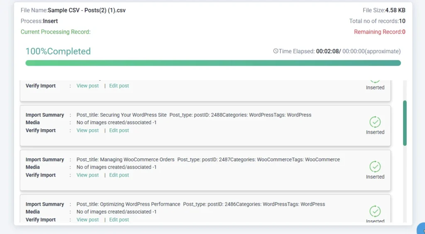View the Managing WooCommerce Orders post

tap(88, 175)
